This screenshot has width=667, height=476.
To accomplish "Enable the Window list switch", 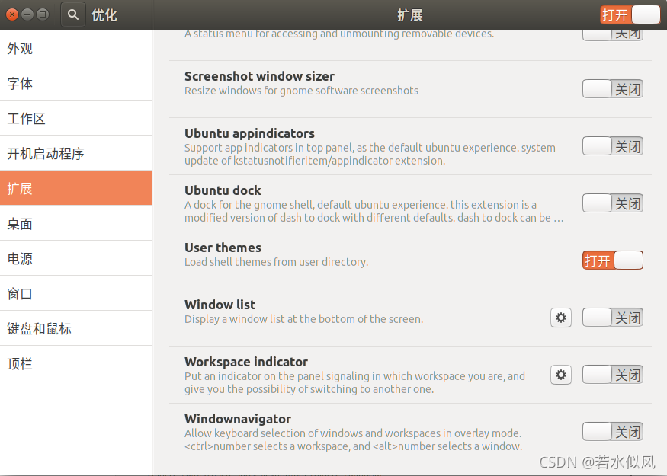I will click(613, 318).
